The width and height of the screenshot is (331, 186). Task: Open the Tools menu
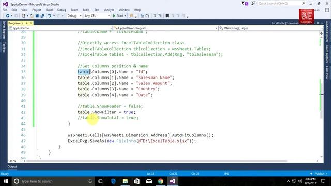86,10
